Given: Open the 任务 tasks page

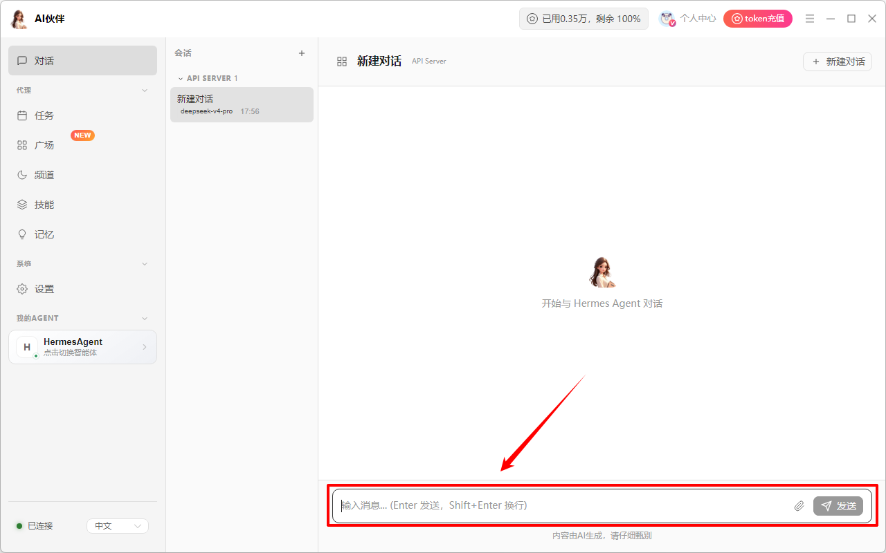Looking at the screenshot, I should pyautogui.click(x=82, y=115).
